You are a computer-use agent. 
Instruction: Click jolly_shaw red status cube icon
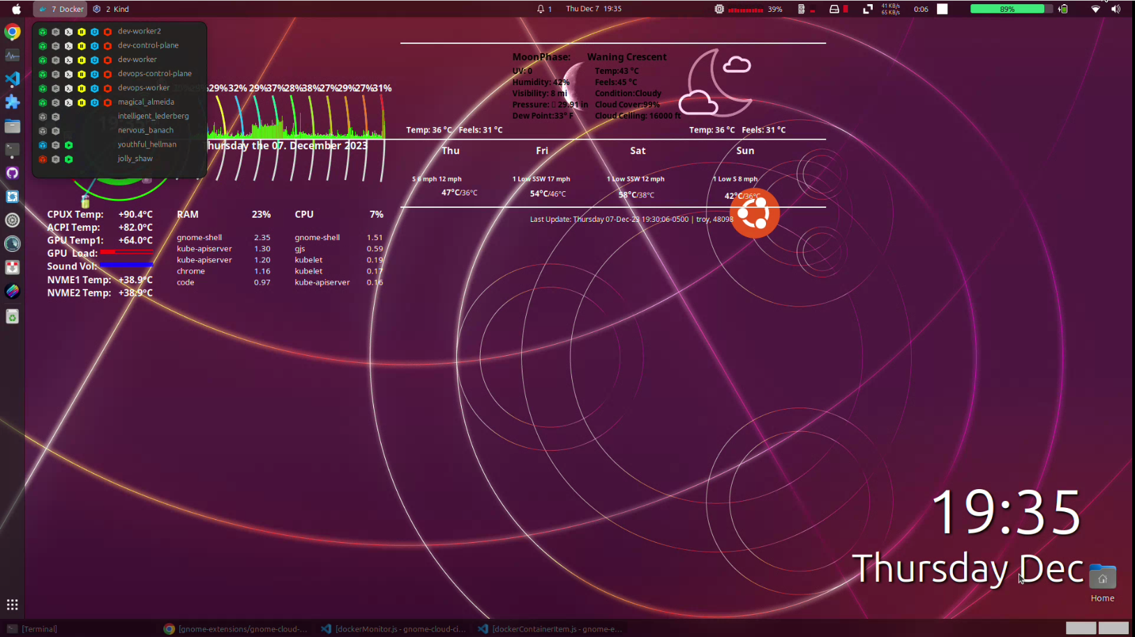click(x=43, y=159)
